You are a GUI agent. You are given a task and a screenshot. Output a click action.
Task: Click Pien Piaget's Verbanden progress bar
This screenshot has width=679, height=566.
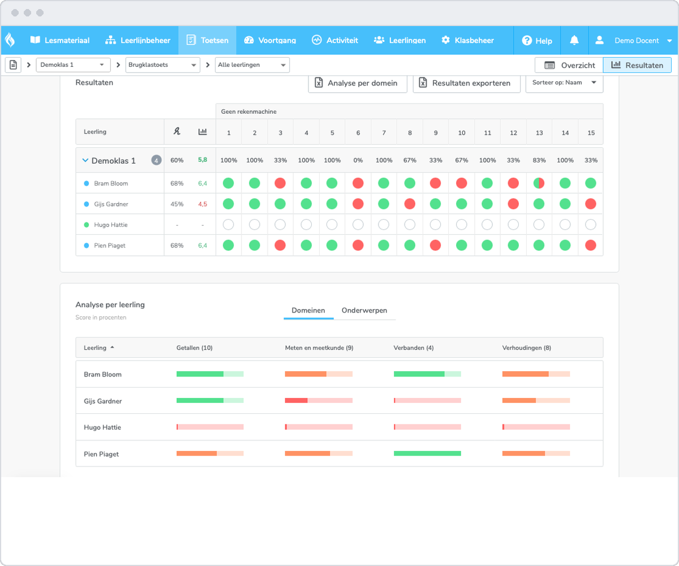pyautogui.click(x=427, y=453)
